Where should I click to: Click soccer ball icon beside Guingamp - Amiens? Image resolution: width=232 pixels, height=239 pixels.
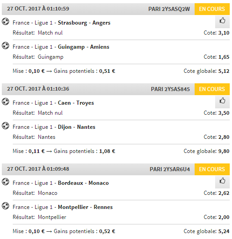click(5, 46)
